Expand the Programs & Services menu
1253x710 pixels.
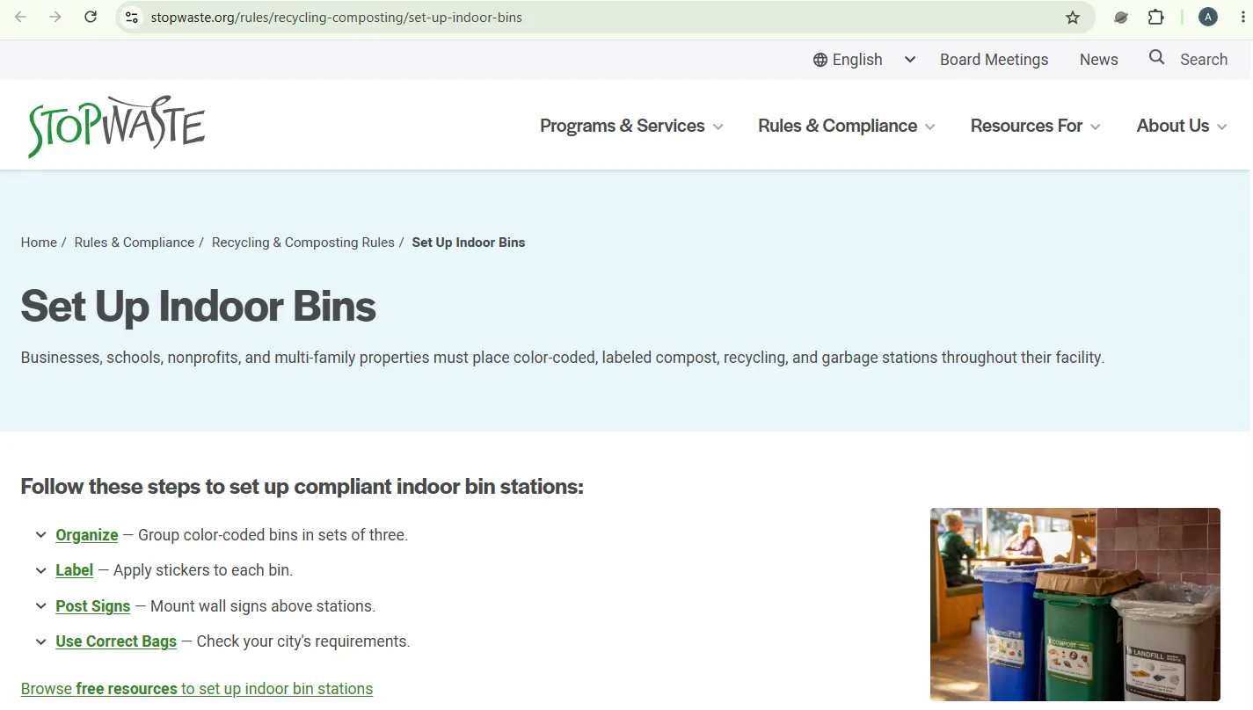coord(631,126)
